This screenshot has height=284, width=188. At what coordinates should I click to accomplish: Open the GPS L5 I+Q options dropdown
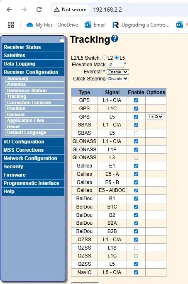pos(156,117)
